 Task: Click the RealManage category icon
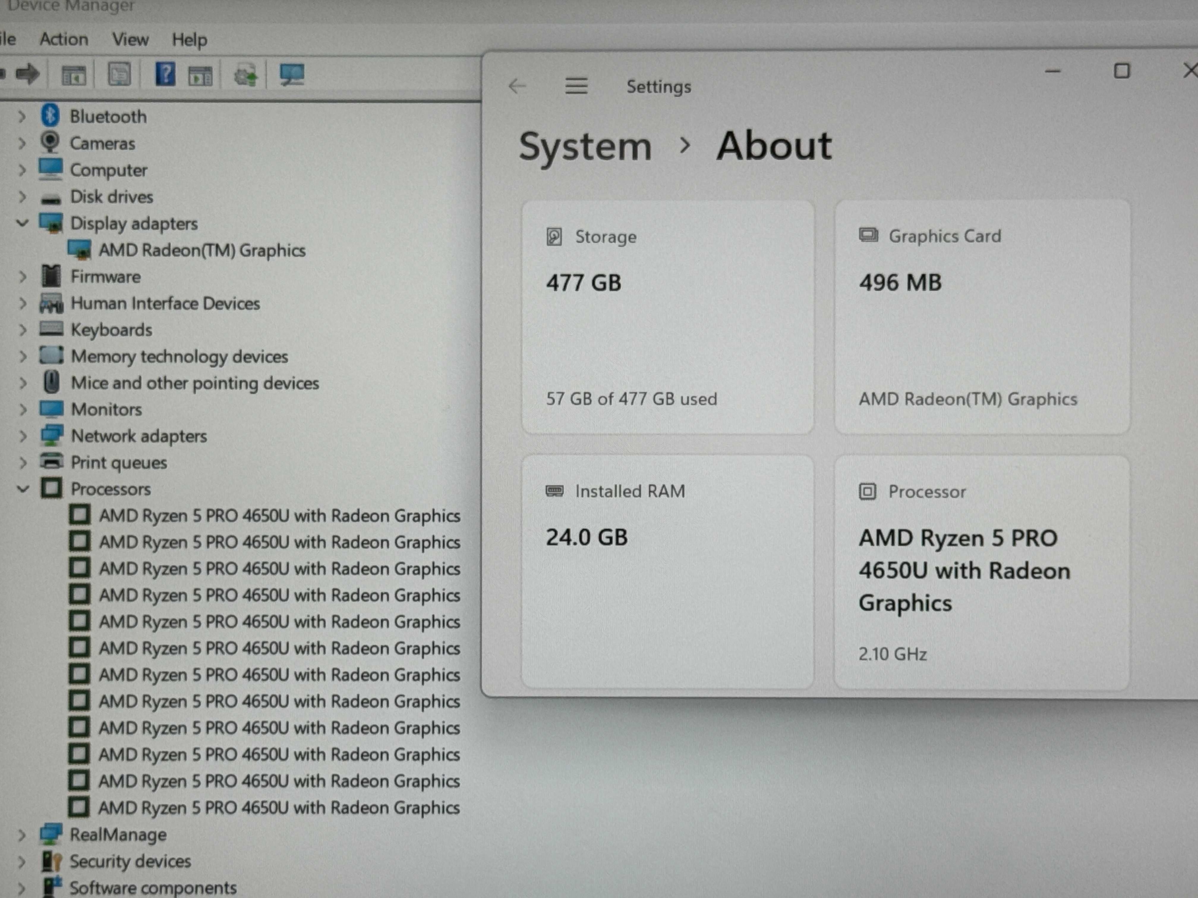coord(51,834)
